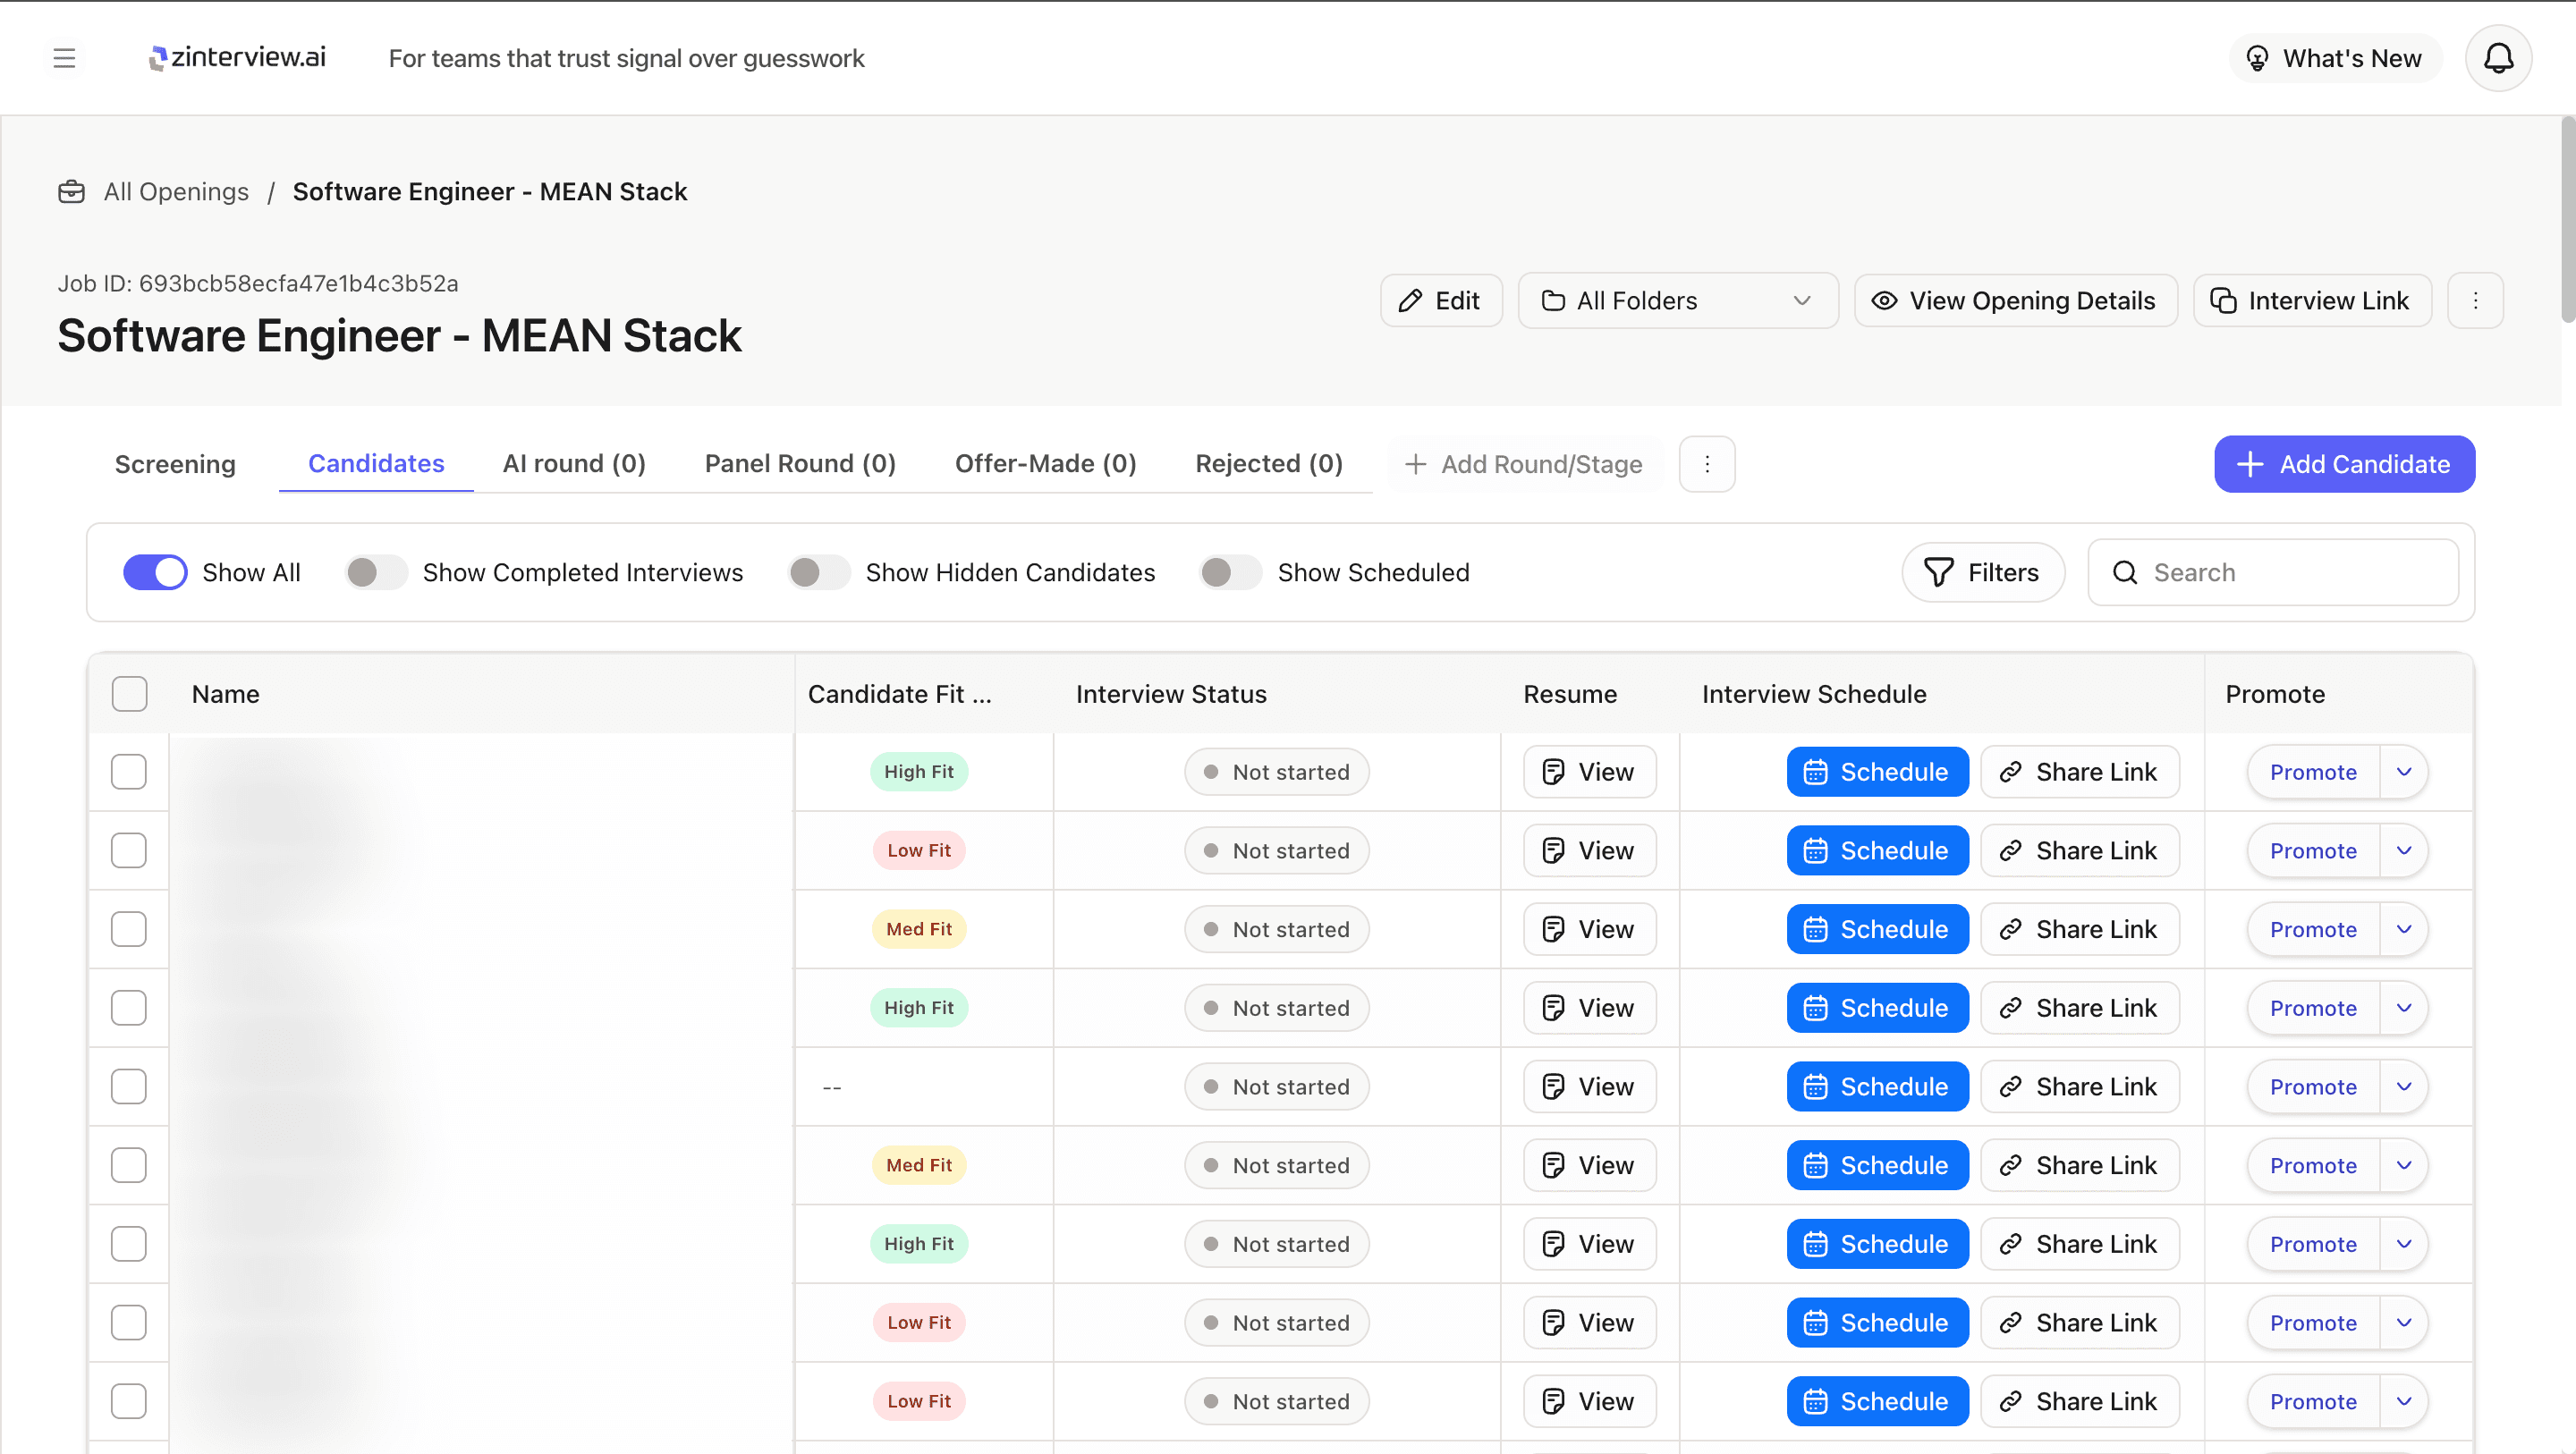Image resolution: width=2576 pixels, height=1454 pixels.
Task: Click the copy icon on Interview Link
Action: click(x=2223, y=301)
